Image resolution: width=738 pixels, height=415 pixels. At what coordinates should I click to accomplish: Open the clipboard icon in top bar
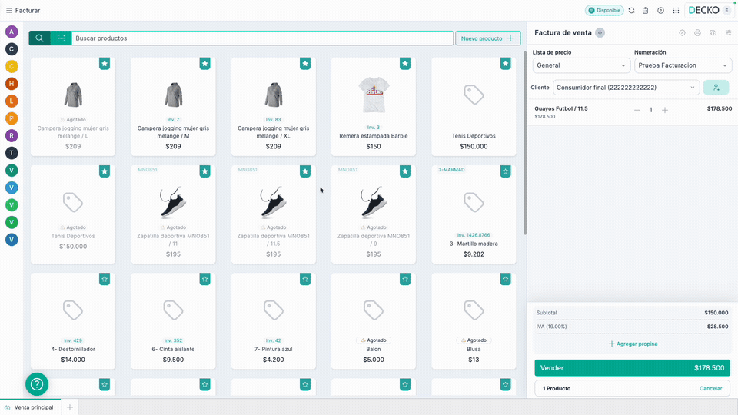(646, 10)
